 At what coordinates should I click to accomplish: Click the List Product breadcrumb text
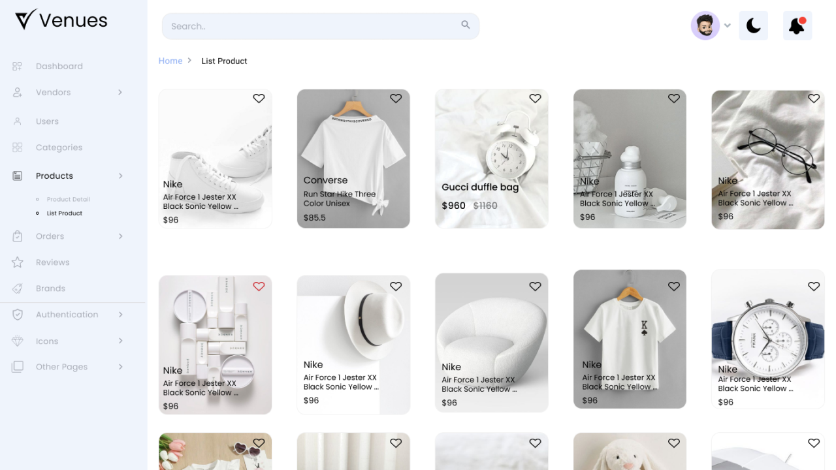224,61
